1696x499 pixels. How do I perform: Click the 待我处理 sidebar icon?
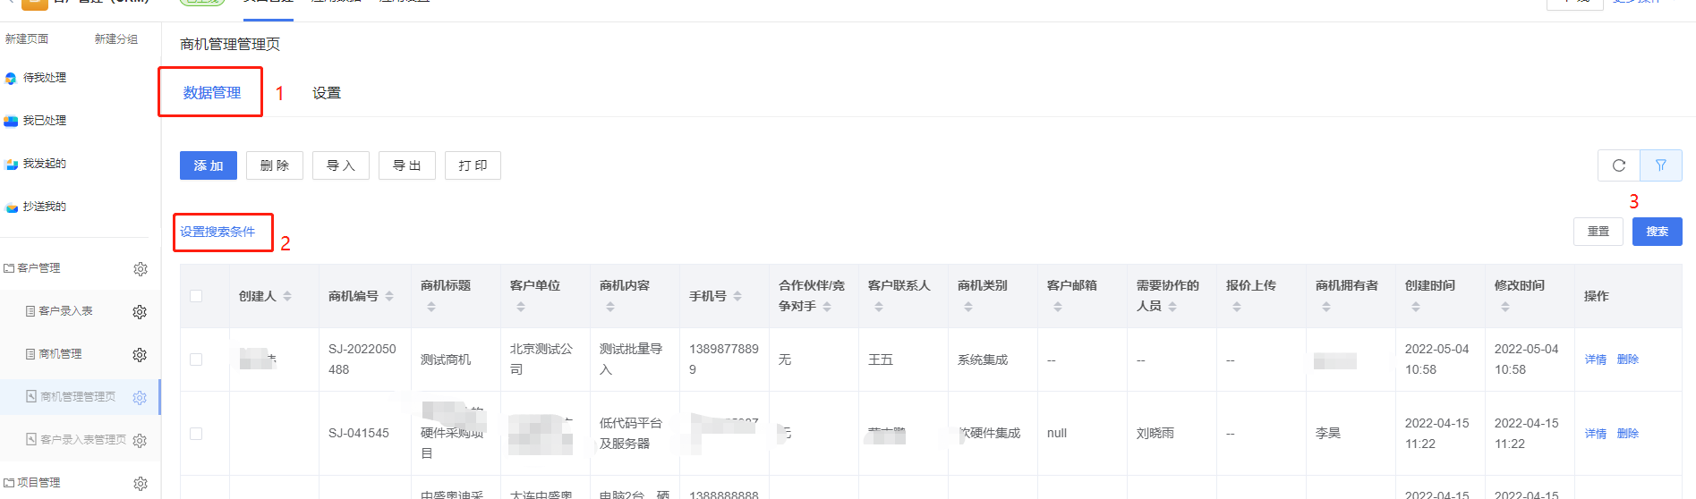11,79
